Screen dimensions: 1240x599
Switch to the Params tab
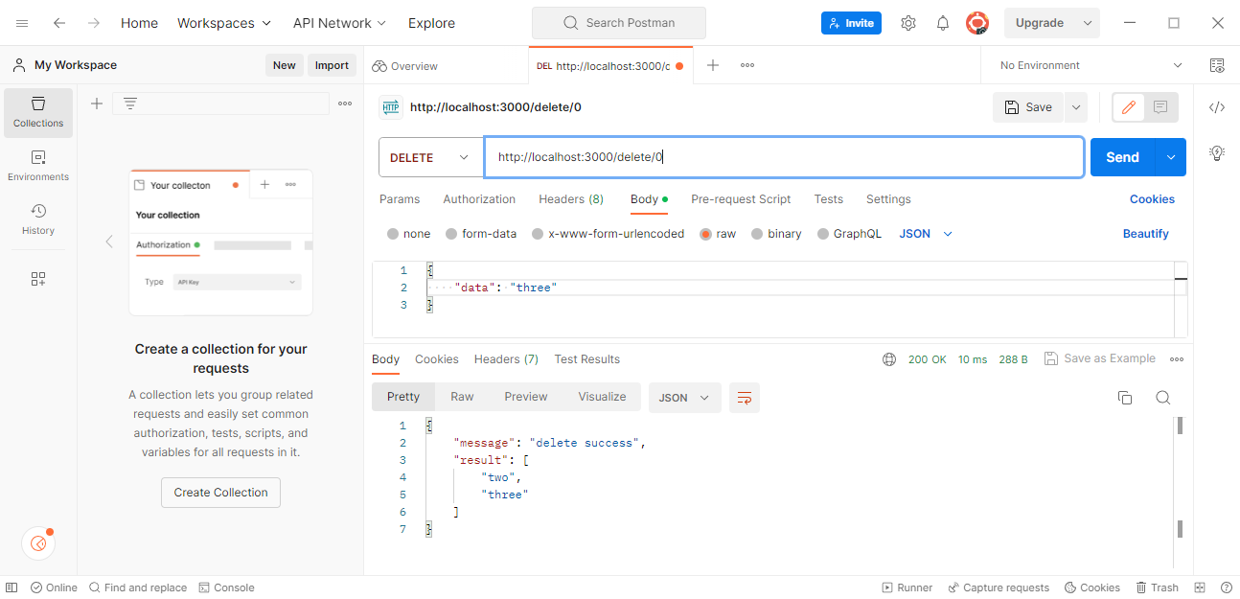pos(400,199)
